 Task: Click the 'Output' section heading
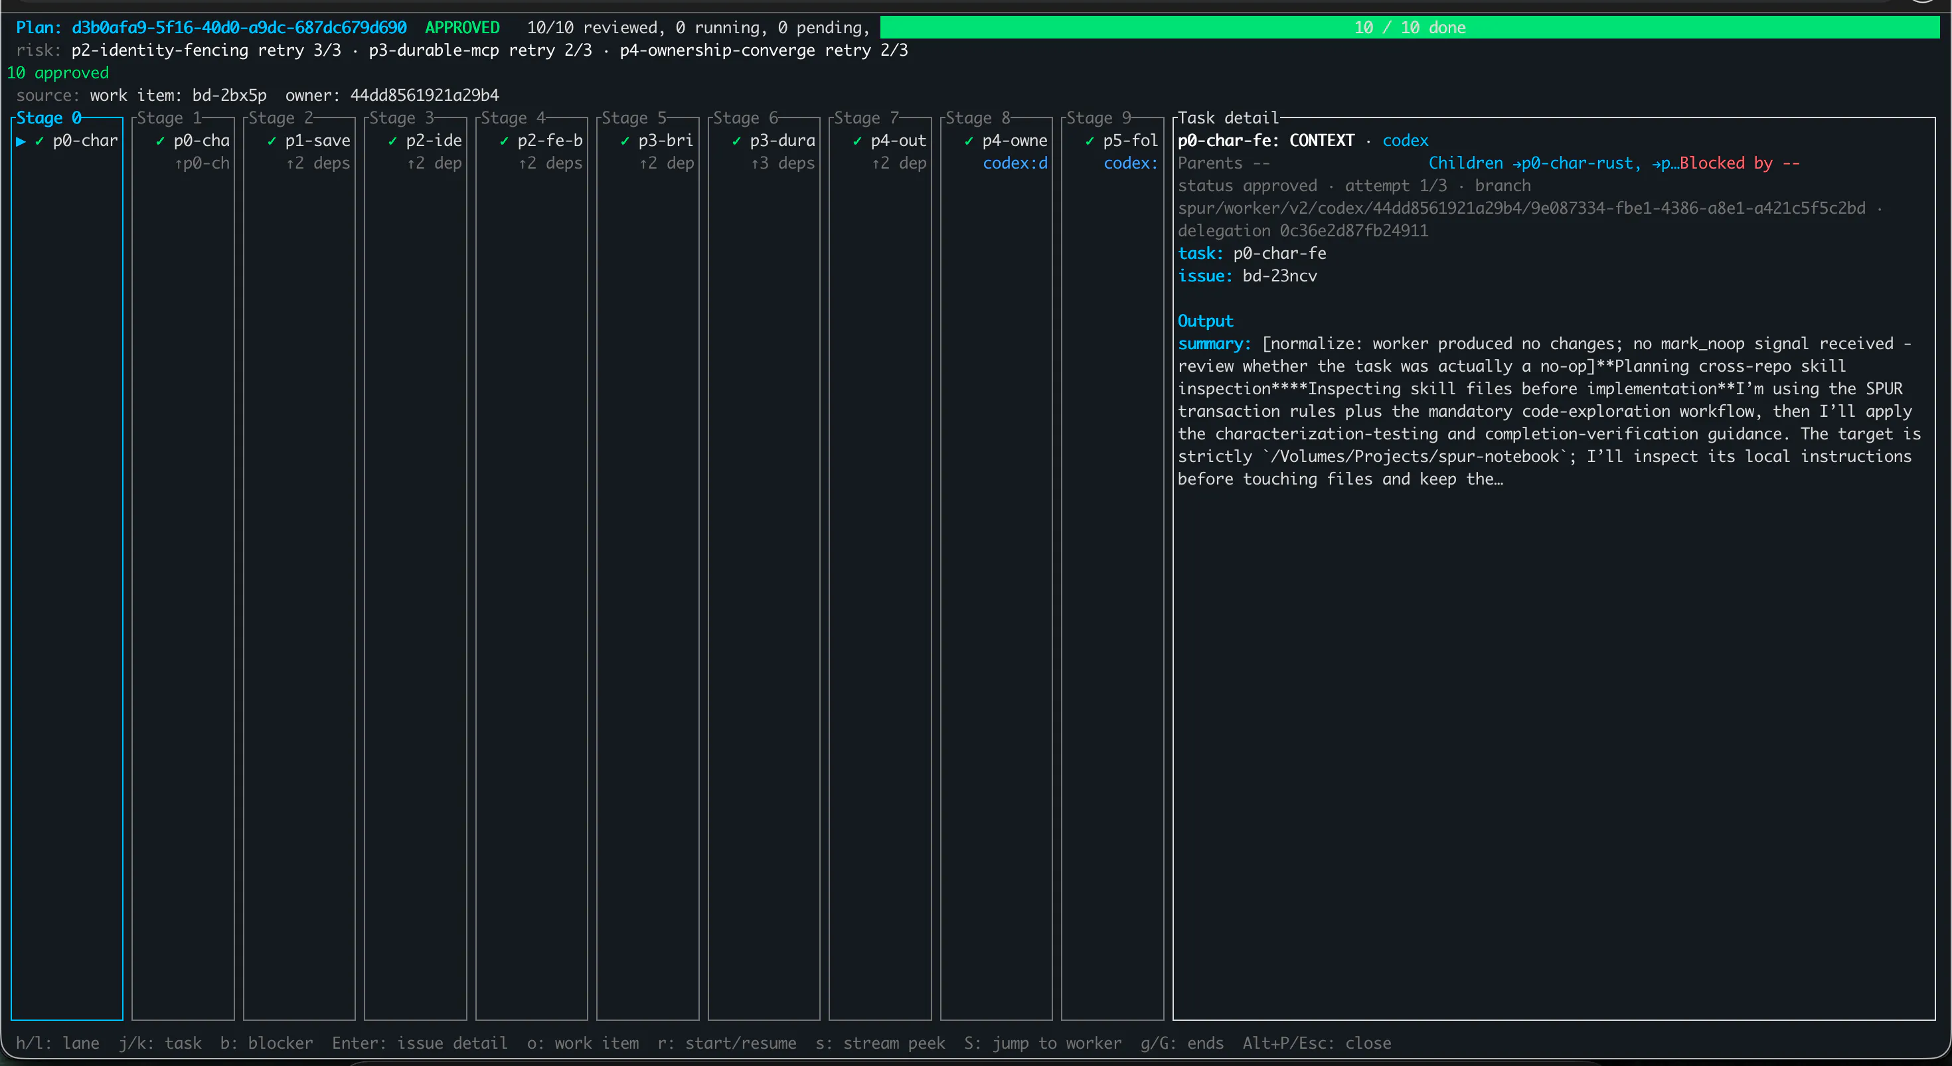point(1205,321)
